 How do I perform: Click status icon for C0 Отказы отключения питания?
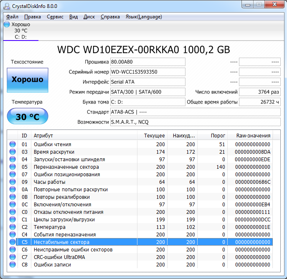coord(13,212)
